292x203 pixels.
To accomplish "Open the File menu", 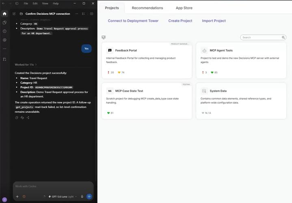I will pyautogui.click(x=26, y=3).
